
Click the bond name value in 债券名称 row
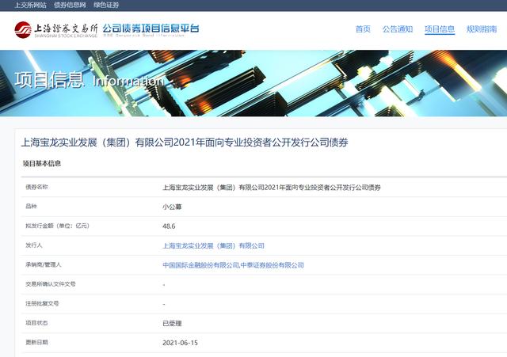click(x=271, y=188)
